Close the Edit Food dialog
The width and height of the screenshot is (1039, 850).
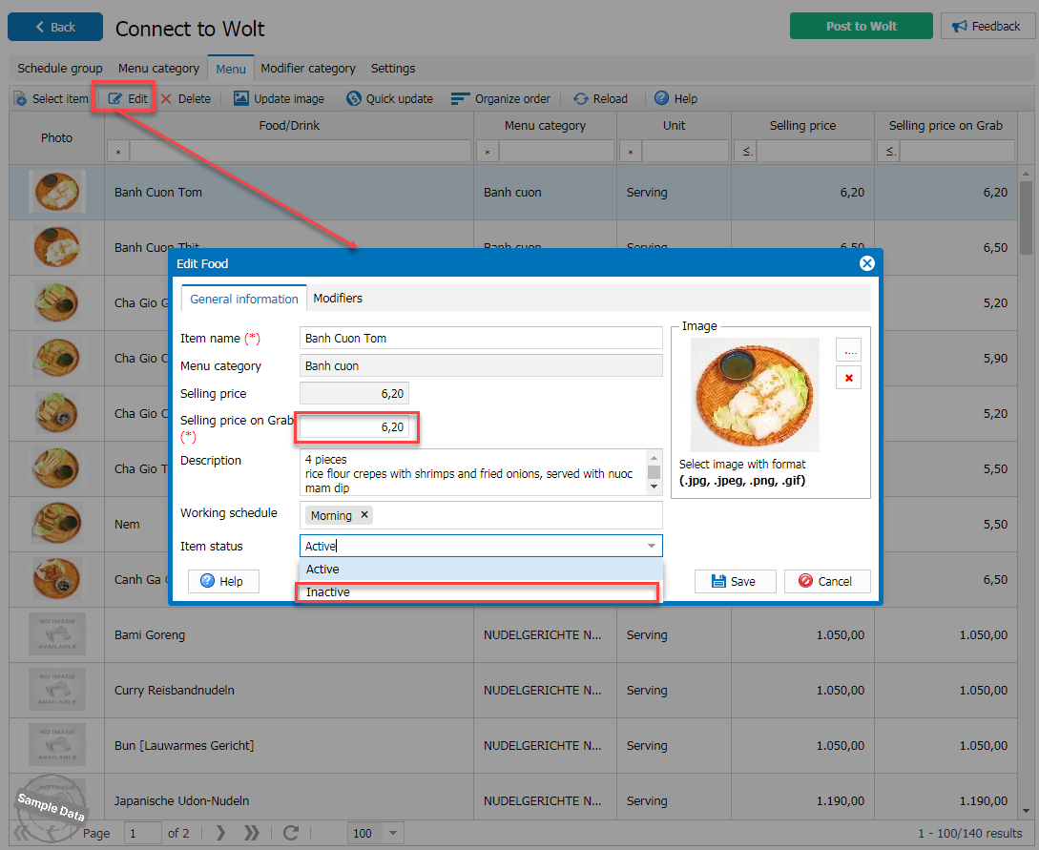coord(866,263)
